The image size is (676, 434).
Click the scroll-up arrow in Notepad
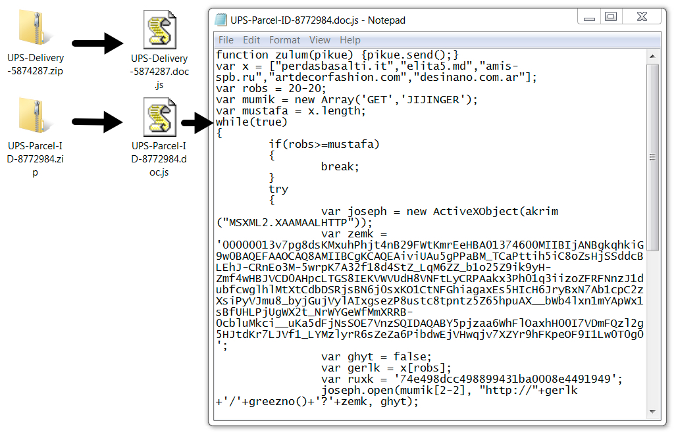click(652, 57)
